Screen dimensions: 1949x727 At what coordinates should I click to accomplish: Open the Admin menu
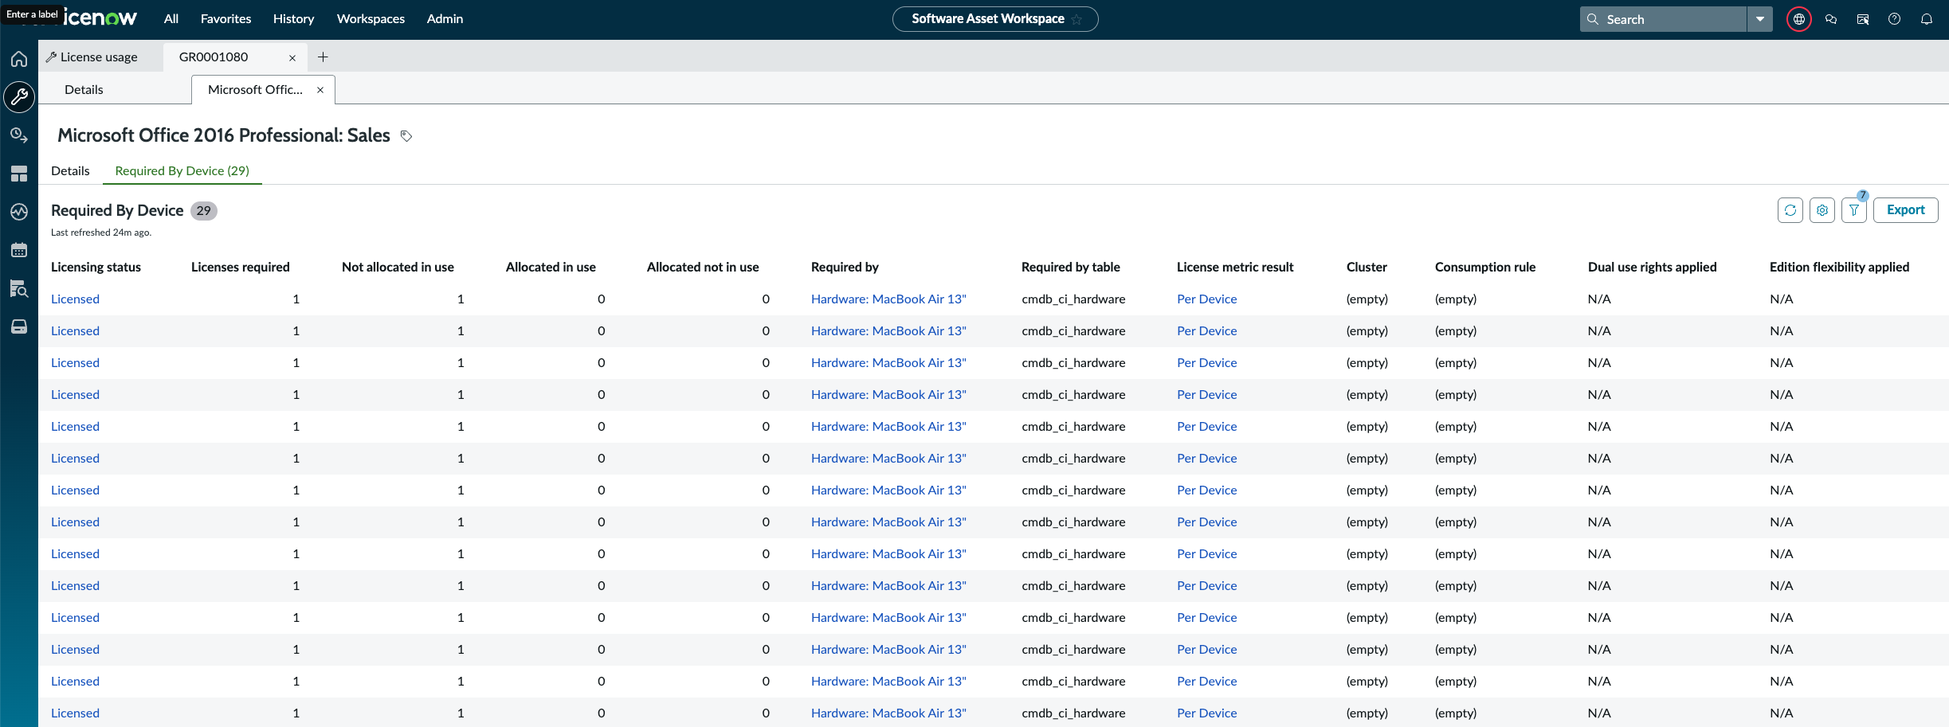click(x=445, y=18)
